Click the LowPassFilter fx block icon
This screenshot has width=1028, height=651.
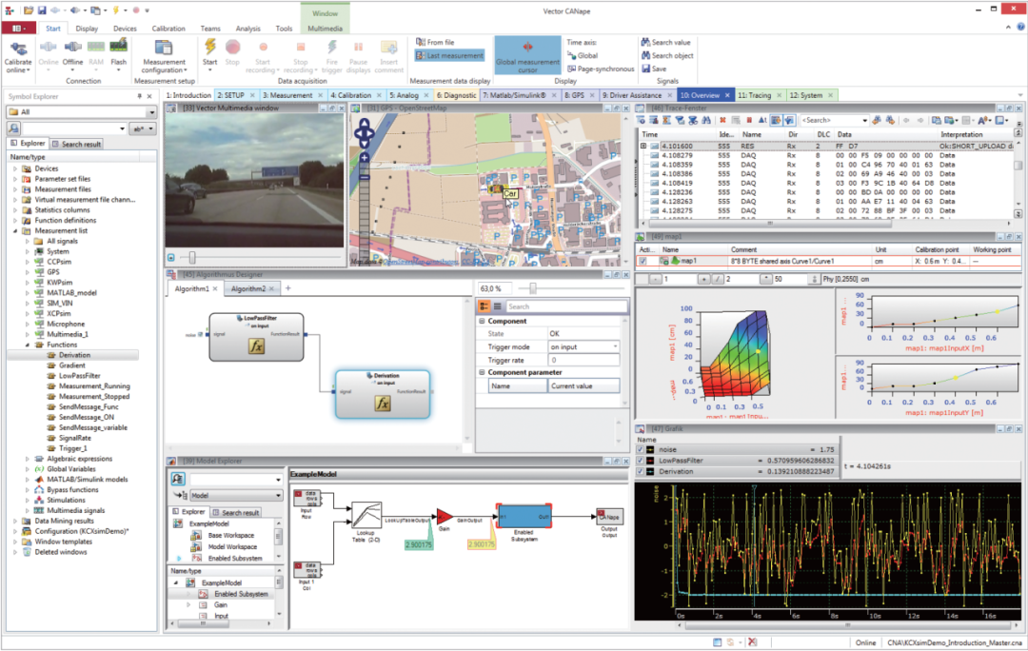coord(255,346)
